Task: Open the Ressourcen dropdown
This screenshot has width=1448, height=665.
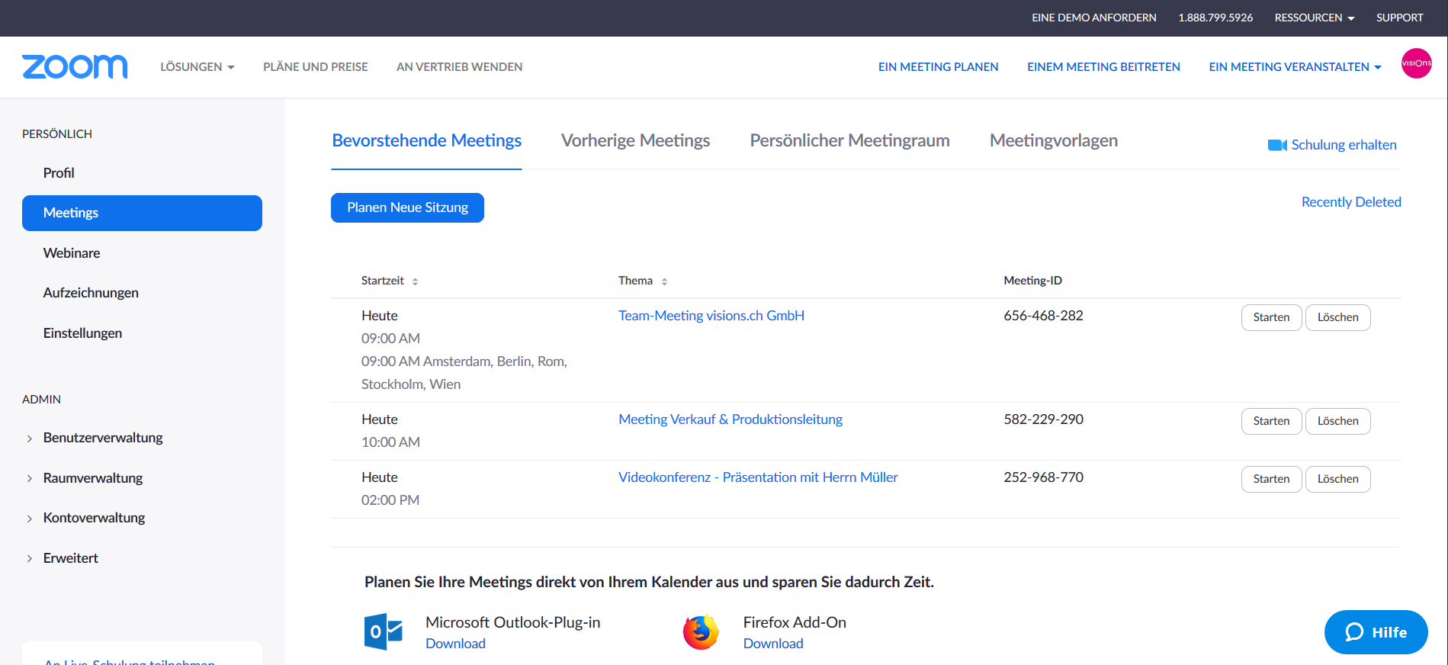Action: [1314, 18]
